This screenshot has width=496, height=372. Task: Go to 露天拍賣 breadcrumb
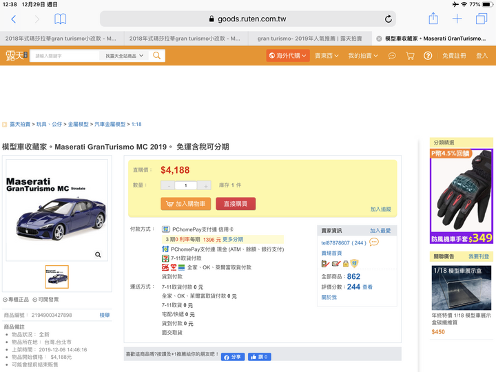pos(19,124)
